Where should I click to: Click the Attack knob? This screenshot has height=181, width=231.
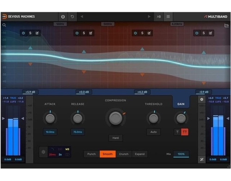(x=50, y=119)
